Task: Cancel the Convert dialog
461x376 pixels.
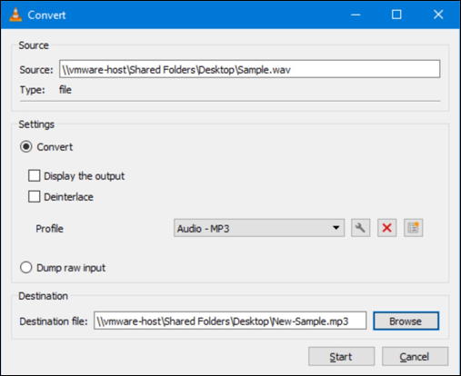Action: 415,357
